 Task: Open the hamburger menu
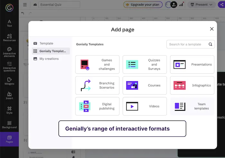[x=25, y=5]
